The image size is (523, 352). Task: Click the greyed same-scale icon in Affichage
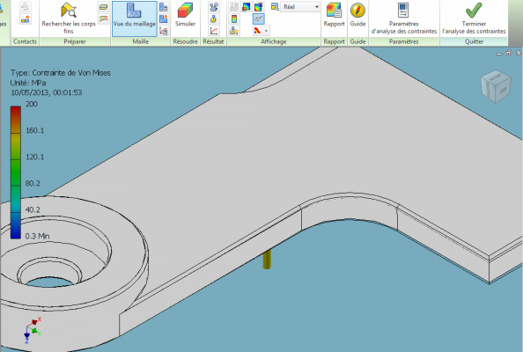(234, 7)
